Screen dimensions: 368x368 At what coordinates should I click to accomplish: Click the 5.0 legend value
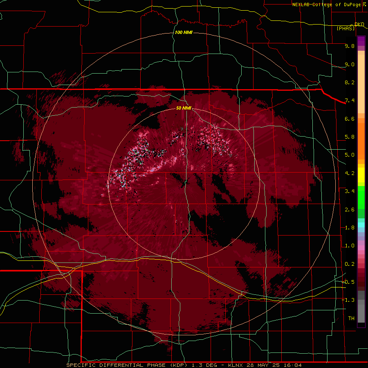tap(350, 155)
